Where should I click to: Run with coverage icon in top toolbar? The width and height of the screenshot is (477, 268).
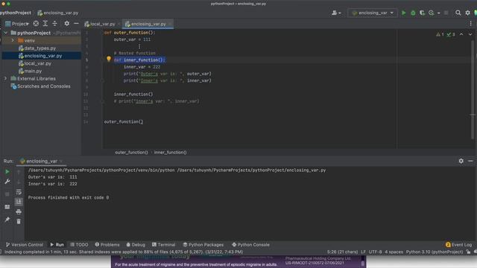point(422,13)
